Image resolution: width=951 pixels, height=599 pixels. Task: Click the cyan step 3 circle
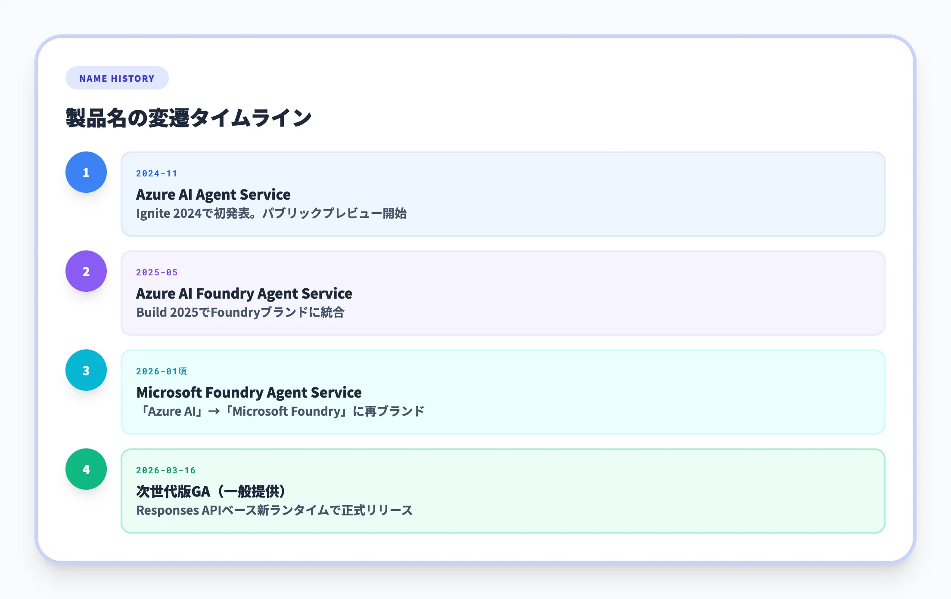point(86,370)
